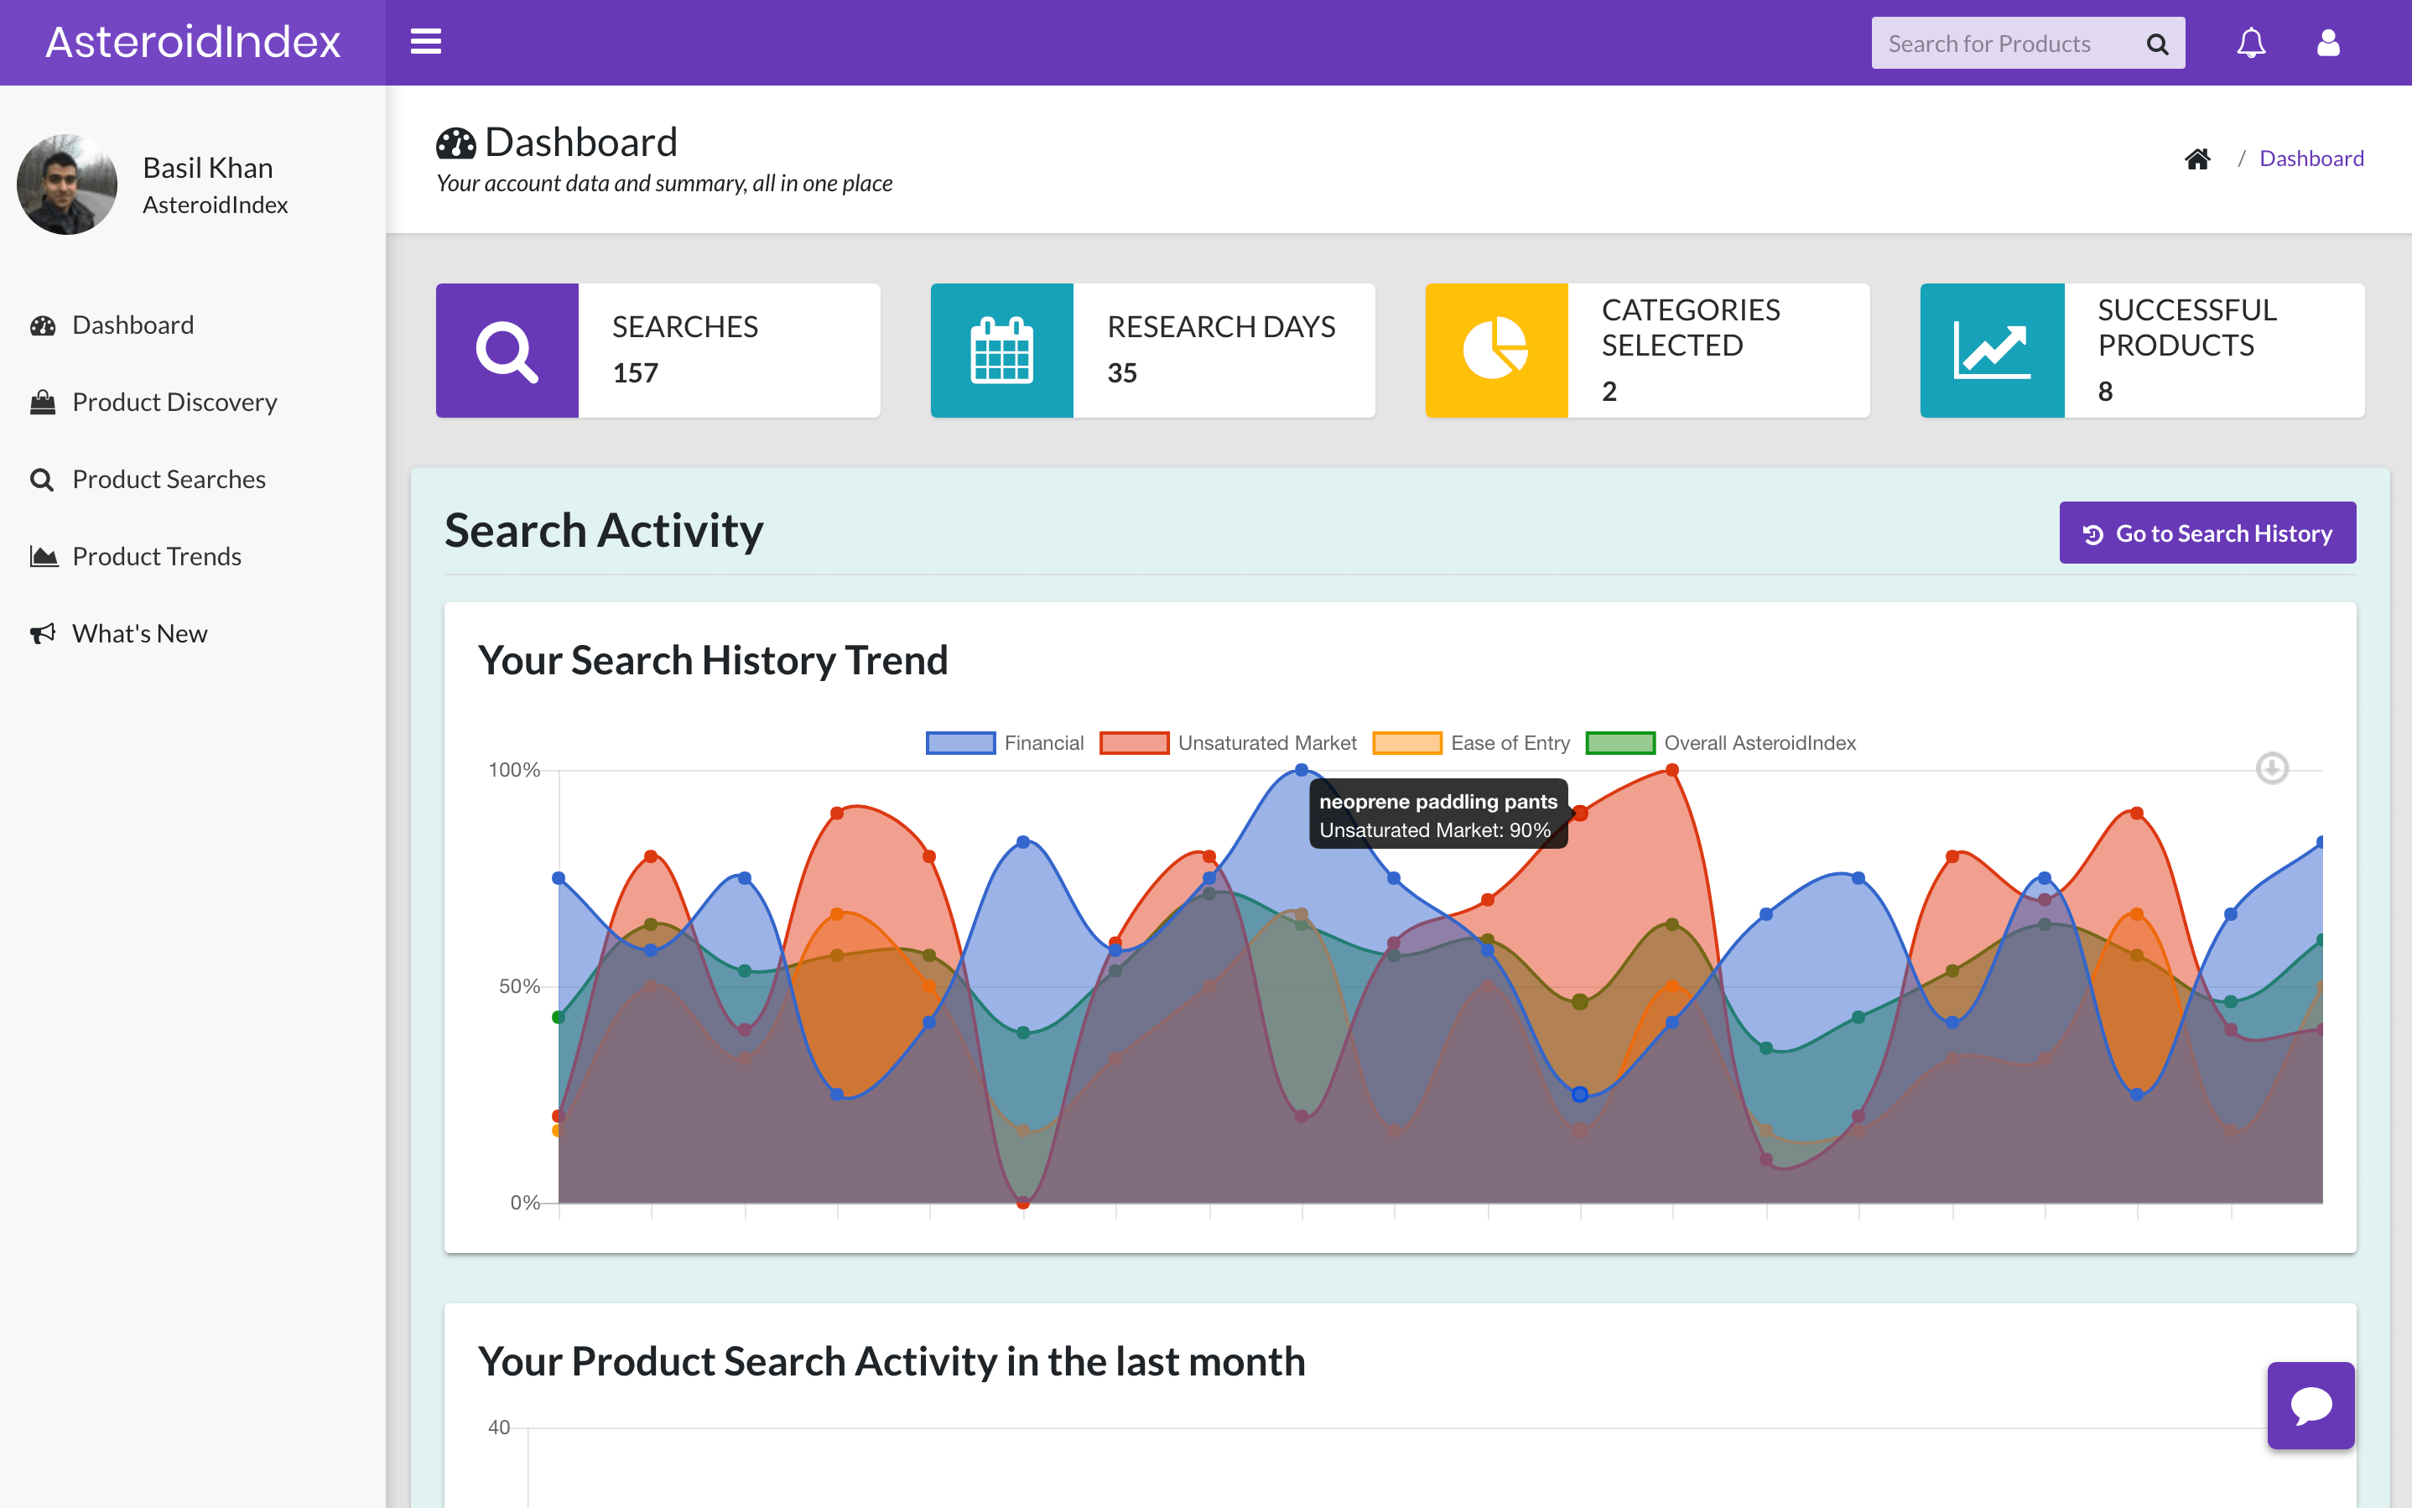Click the SEARCHES 157 value
The height and width of the screenshot is (1508, 2412).
[x=635, y=373]
